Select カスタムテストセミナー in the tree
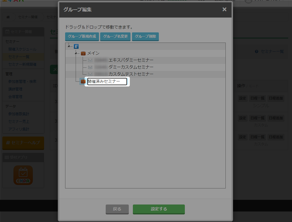 131,74
